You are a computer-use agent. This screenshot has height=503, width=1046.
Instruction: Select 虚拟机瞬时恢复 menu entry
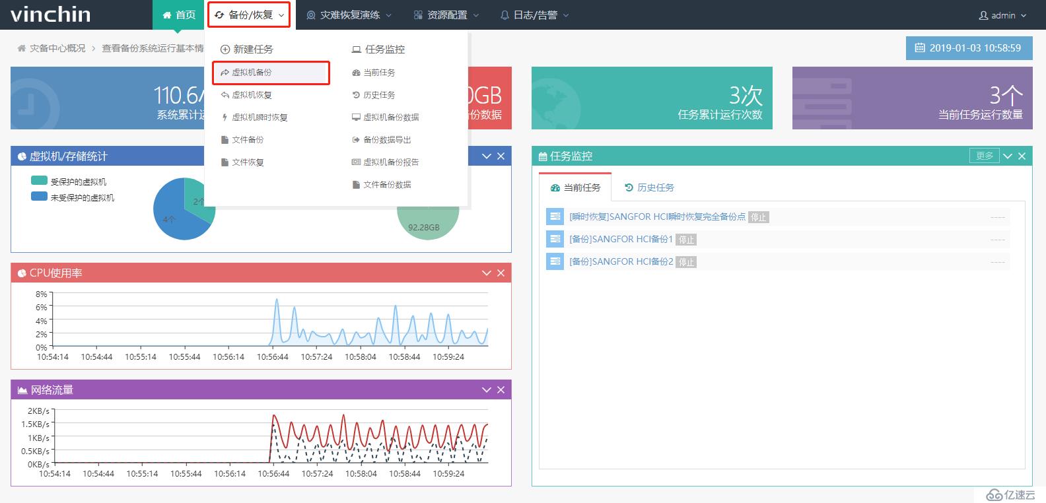tap(254, 117)
